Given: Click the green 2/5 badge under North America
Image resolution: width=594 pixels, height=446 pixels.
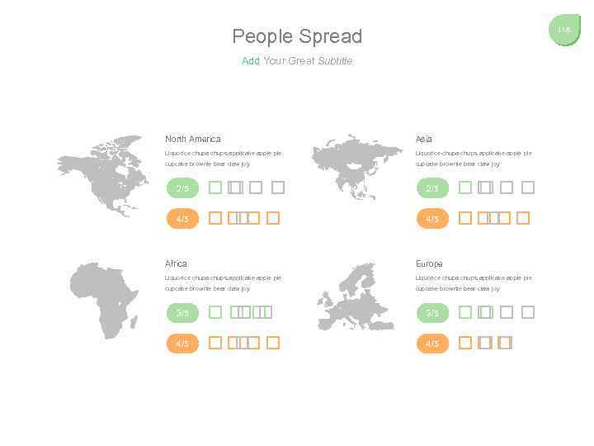Looking at the screenshot, I should (182, 188).
